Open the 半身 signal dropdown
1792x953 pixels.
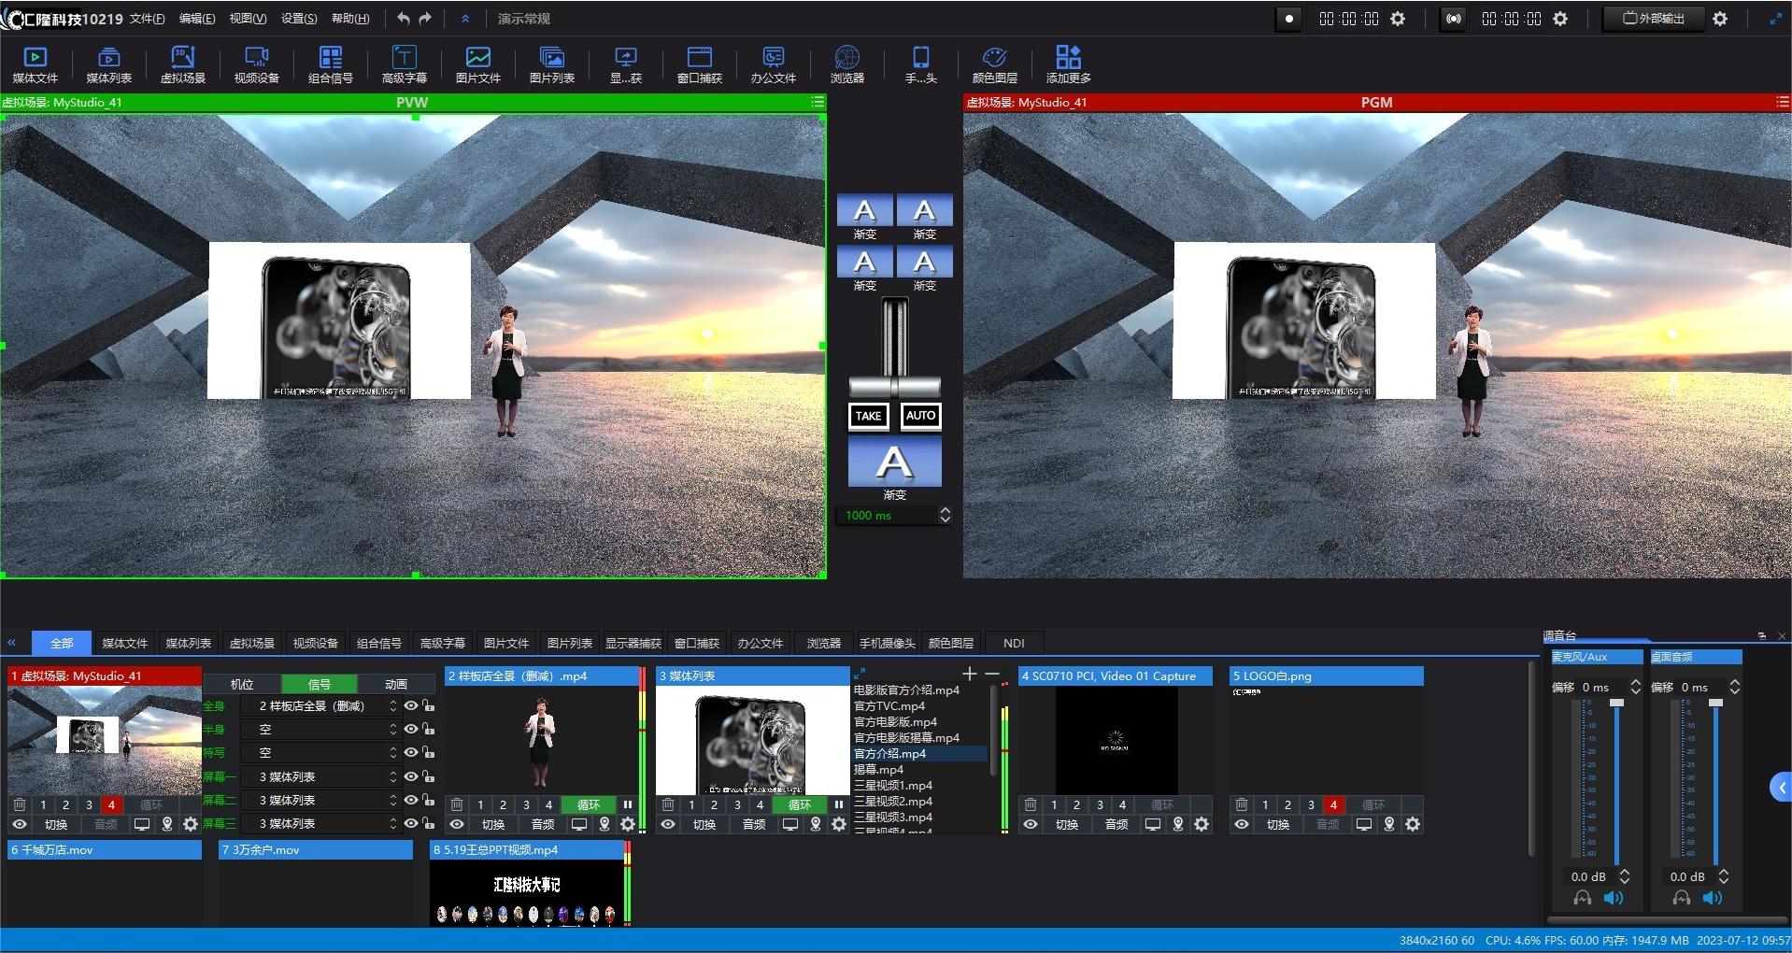click(320, 729)
